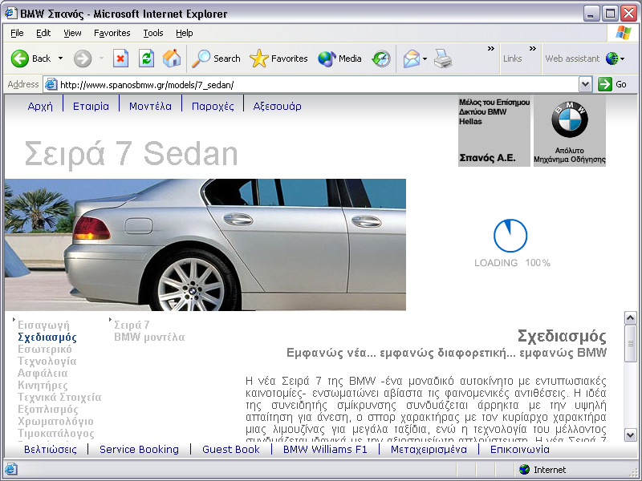Select Ασφάλεια in side menu
Viewport: 642px width, 481px height.
43,373
